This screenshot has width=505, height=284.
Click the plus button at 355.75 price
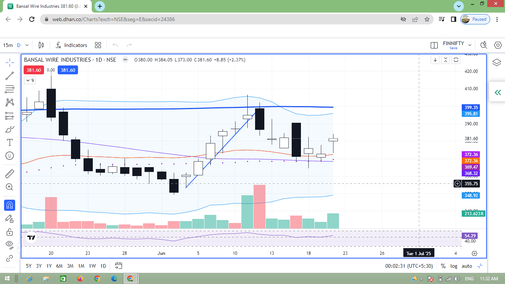pos(457,183)
